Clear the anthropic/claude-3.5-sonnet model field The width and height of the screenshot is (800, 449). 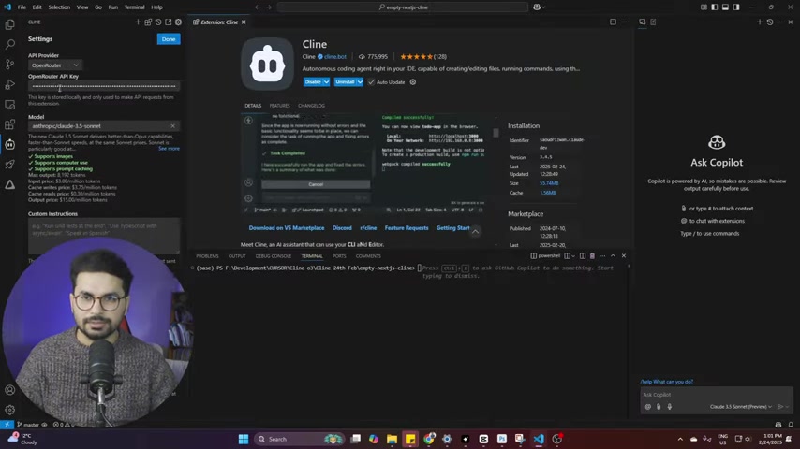173,126
